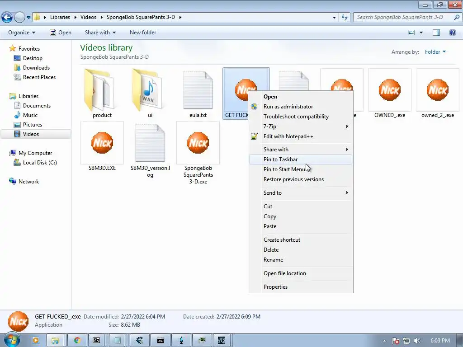Open the Help question mark icon

click(x=452, y=33)
